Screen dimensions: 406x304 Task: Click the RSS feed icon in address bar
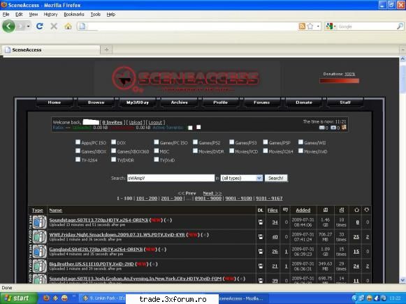(302, 26)
